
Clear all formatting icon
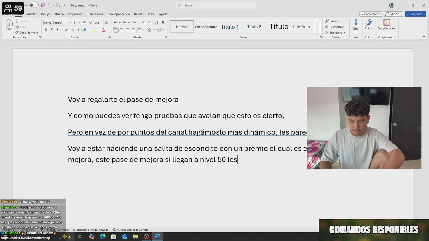(107, 23)
